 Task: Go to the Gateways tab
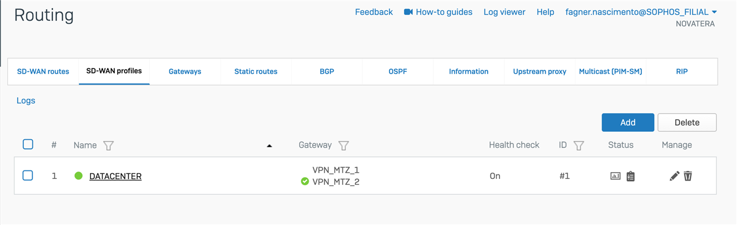[x=185, y=71]
